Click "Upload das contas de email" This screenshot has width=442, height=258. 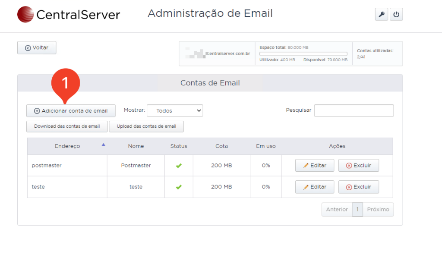(146, 126)
